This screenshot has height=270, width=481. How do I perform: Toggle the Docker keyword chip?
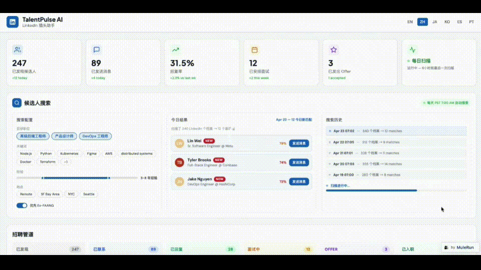pos(26,161)
